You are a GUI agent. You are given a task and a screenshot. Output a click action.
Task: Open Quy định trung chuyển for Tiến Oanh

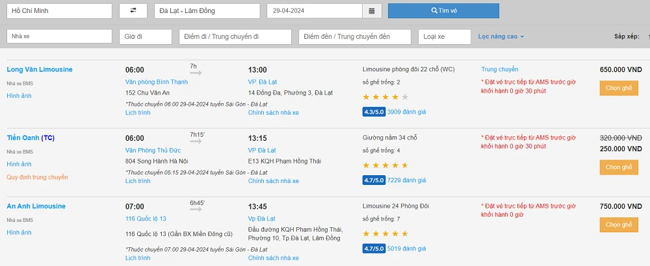click(37, 177)
